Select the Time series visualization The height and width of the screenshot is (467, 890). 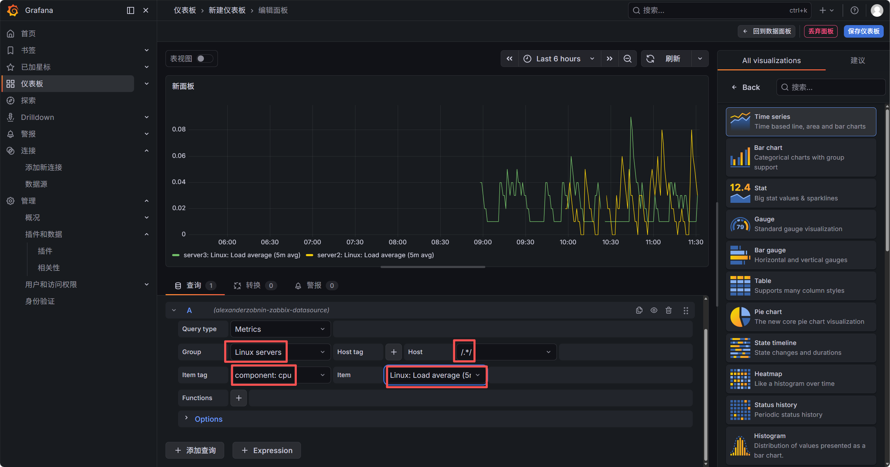(x=801, y=122)
